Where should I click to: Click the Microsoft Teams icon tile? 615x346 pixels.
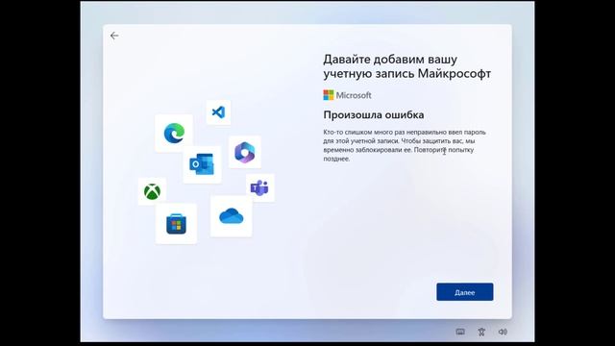(259, 188)
